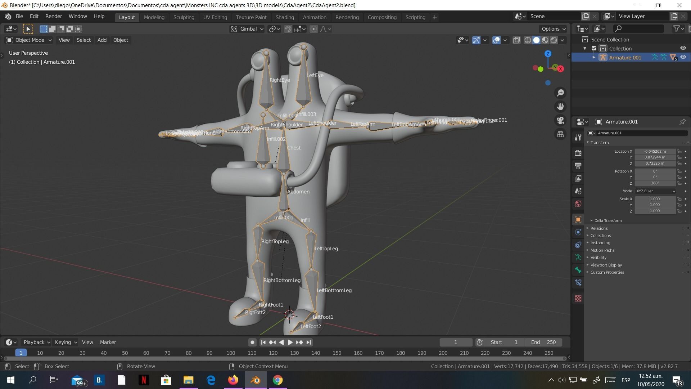This screenshot has width=691, height=389.
Task: Switch to the Sculpting workspace tab
Action: (184, 17)
